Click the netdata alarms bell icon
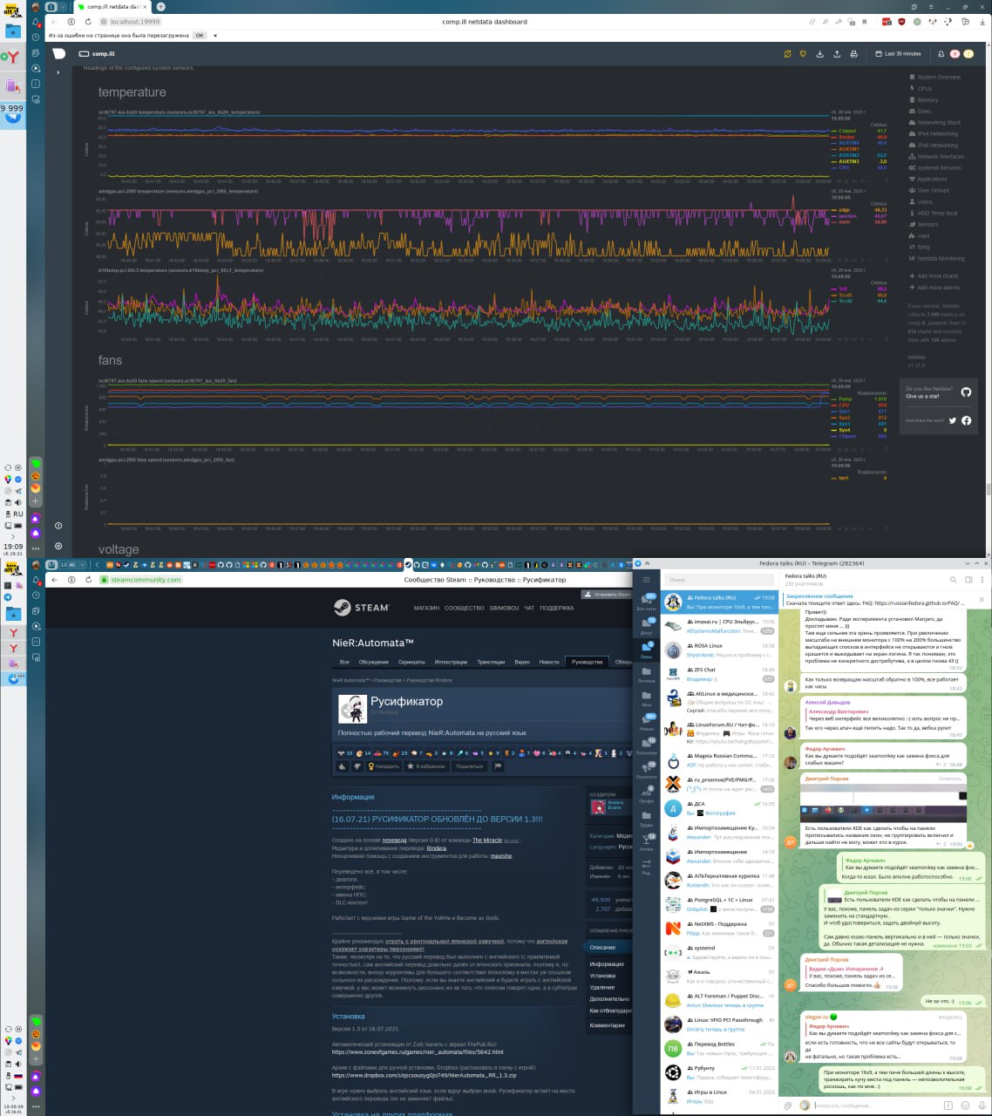 (941, 54)
